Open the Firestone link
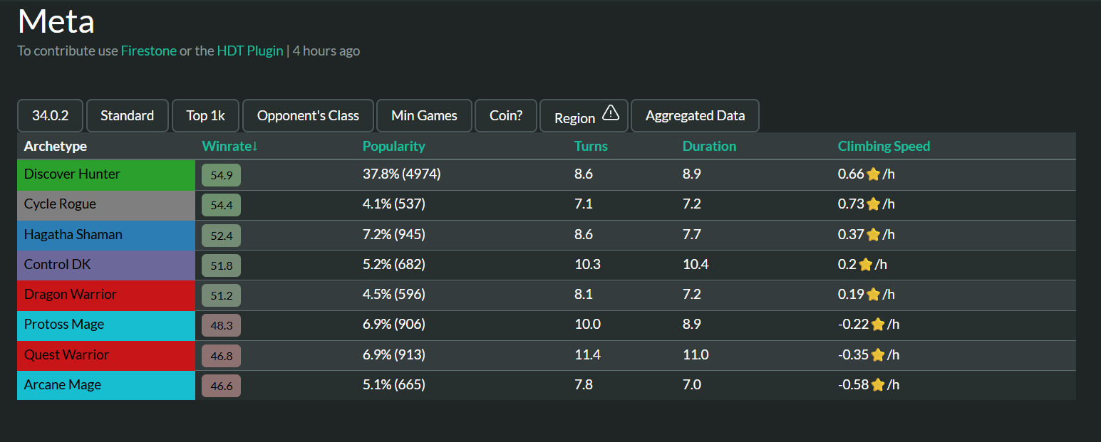The image size is (1101, 442). click(x=148, y=51)
